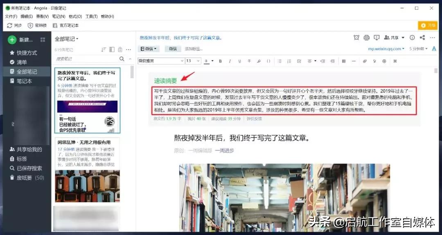Screen dimensions: 442x235
Task: Open note list sort options icon
Action: pos(104,49)
